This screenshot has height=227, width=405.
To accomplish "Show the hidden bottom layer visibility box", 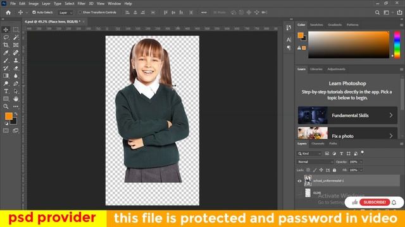I will point(299,193).
